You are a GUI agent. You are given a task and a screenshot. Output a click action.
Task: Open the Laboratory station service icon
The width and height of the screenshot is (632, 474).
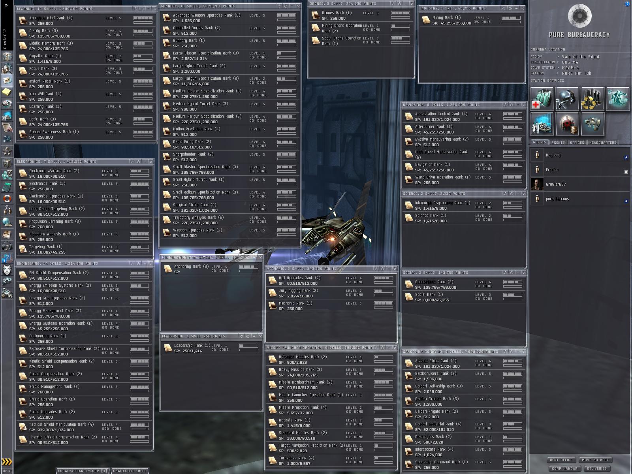pyautogui.click(x=542, y=124)
